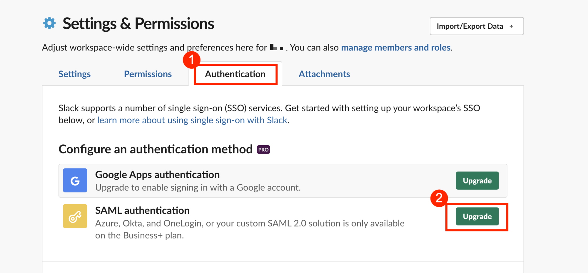Open the Settings tab
Viewport: 588px width, 273px height.
pyautogui.click(x=74, y=74)
